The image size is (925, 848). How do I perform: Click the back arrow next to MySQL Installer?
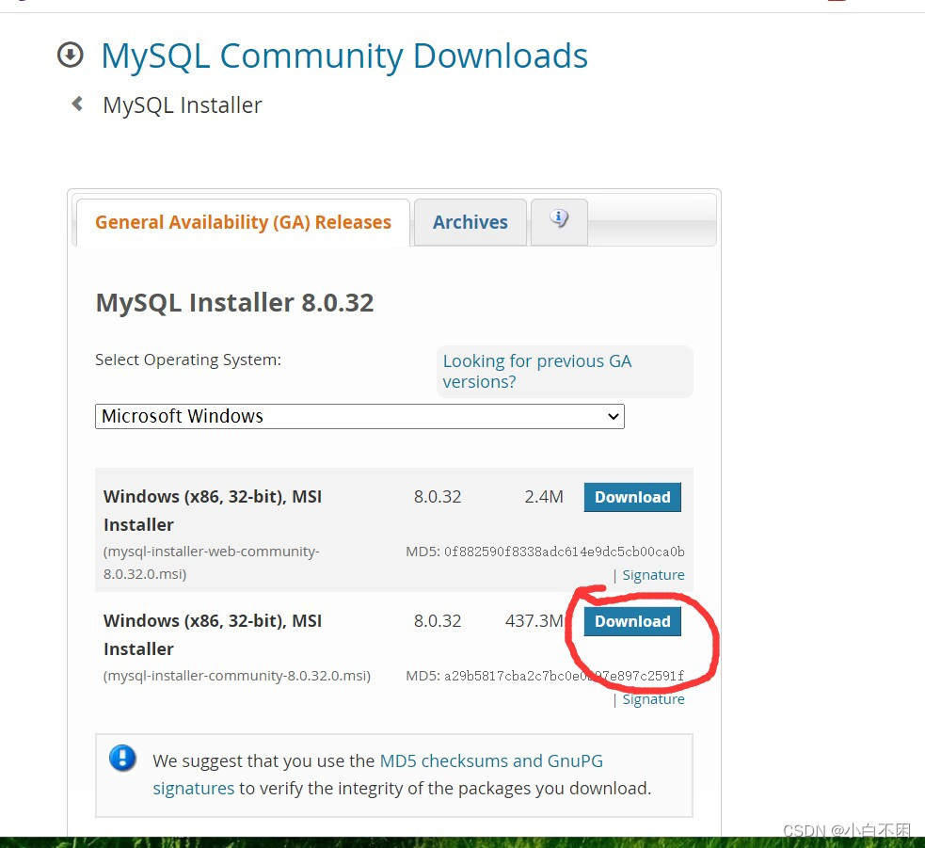77,104
